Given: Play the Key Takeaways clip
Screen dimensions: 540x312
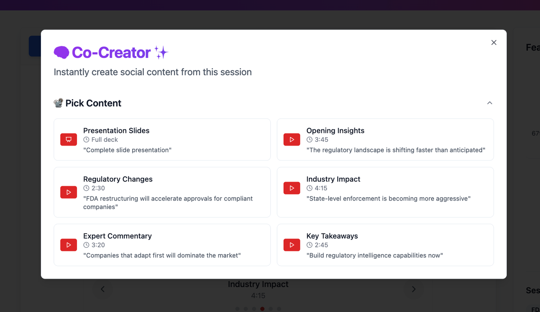Looking at the screenshot, I should pos(292,245).
